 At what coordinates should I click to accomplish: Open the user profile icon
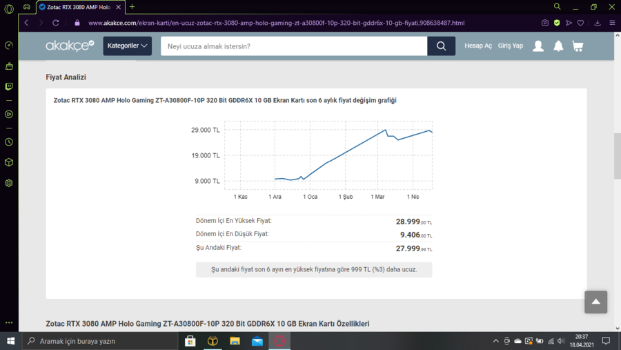(538, 46)
